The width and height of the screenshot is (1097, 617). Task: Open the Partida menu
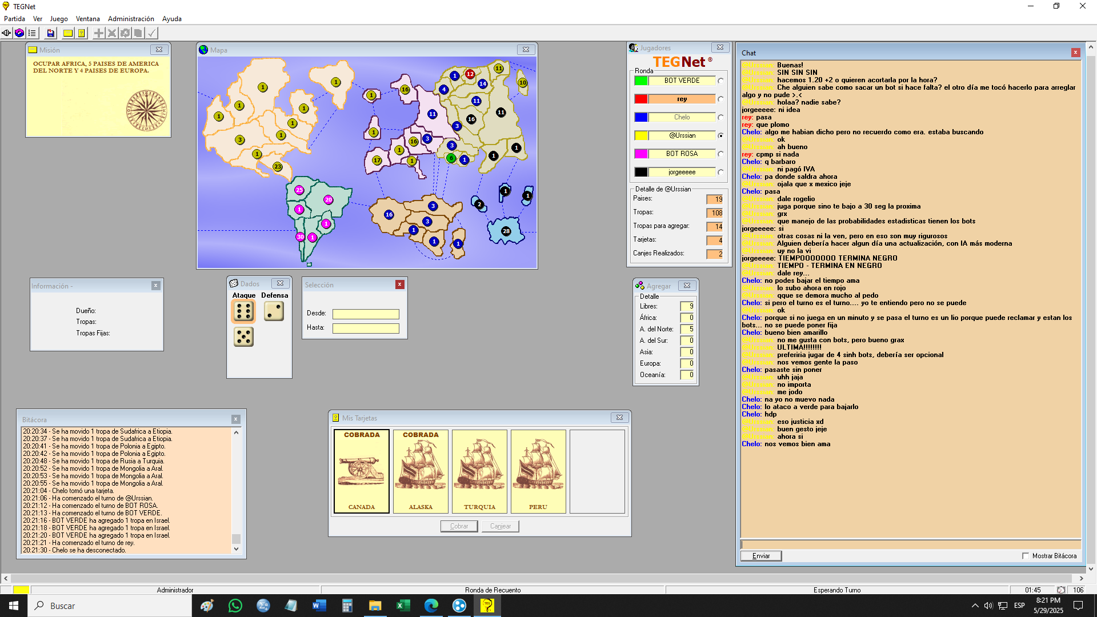click(x=14, y=19)
